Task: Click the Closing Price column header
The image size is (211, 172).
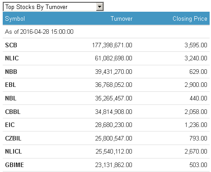Action: (x=190, y=19)
